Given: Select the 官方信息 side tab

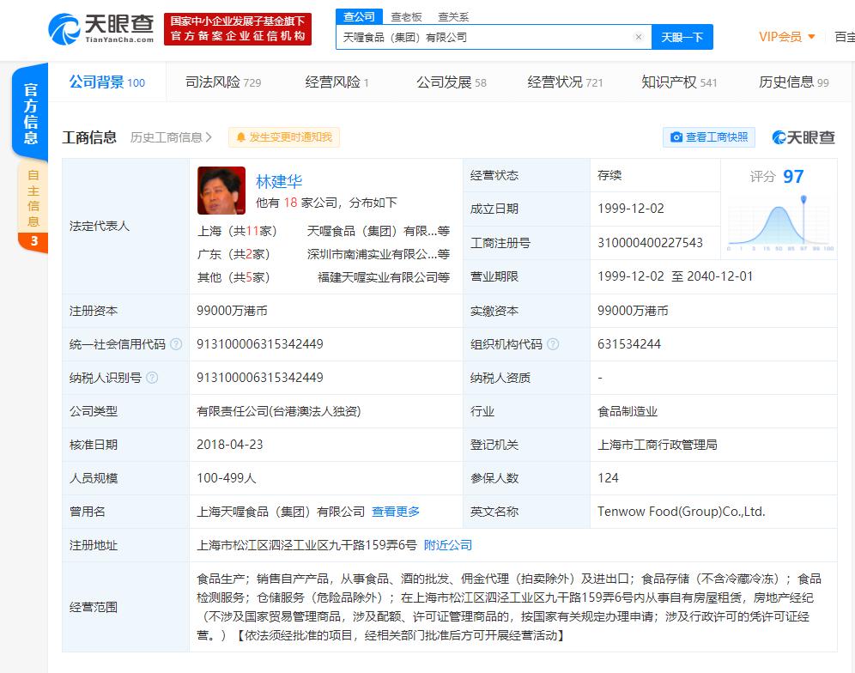Looking at the screenshot, I should pyautogui.click(x=31, y=113).
